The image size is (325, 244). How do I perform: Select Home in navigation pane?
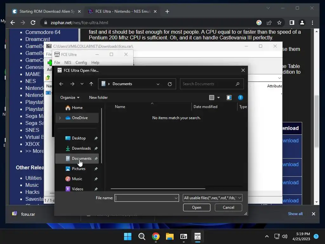click(x=77, y=108)
